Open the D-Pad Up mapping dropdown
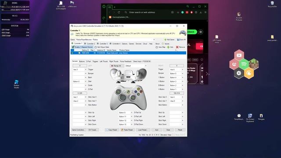Image resolution: width=281 pixels, height=158 pixels. [132, 113]
